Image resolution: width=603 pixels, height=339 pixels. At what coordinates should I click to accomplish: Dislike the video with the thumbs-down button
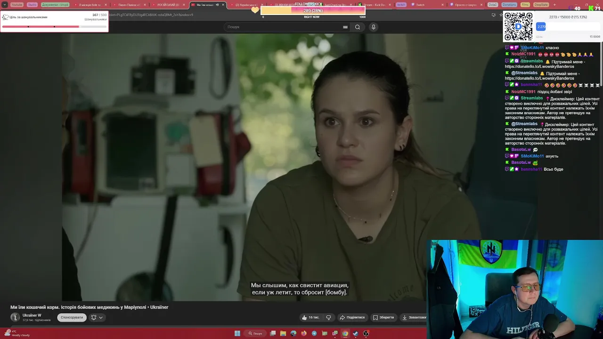click(329, 317)
